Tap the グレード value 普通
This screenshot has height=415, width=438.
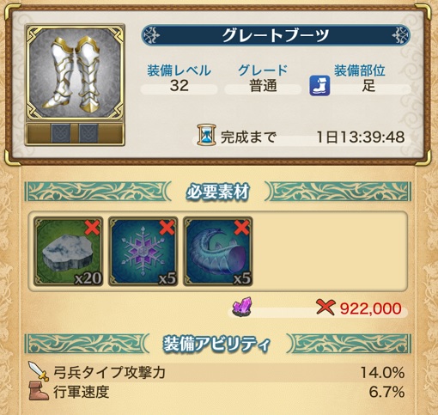pos(263,86)
